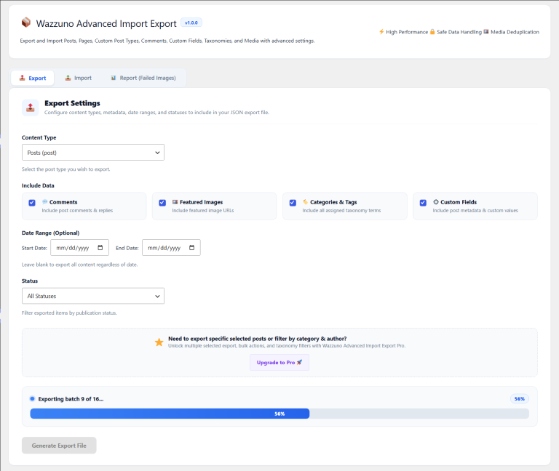Click the Export Settings header icon
This screenshot has width=559, height=471.
click(x=31, y=108)
